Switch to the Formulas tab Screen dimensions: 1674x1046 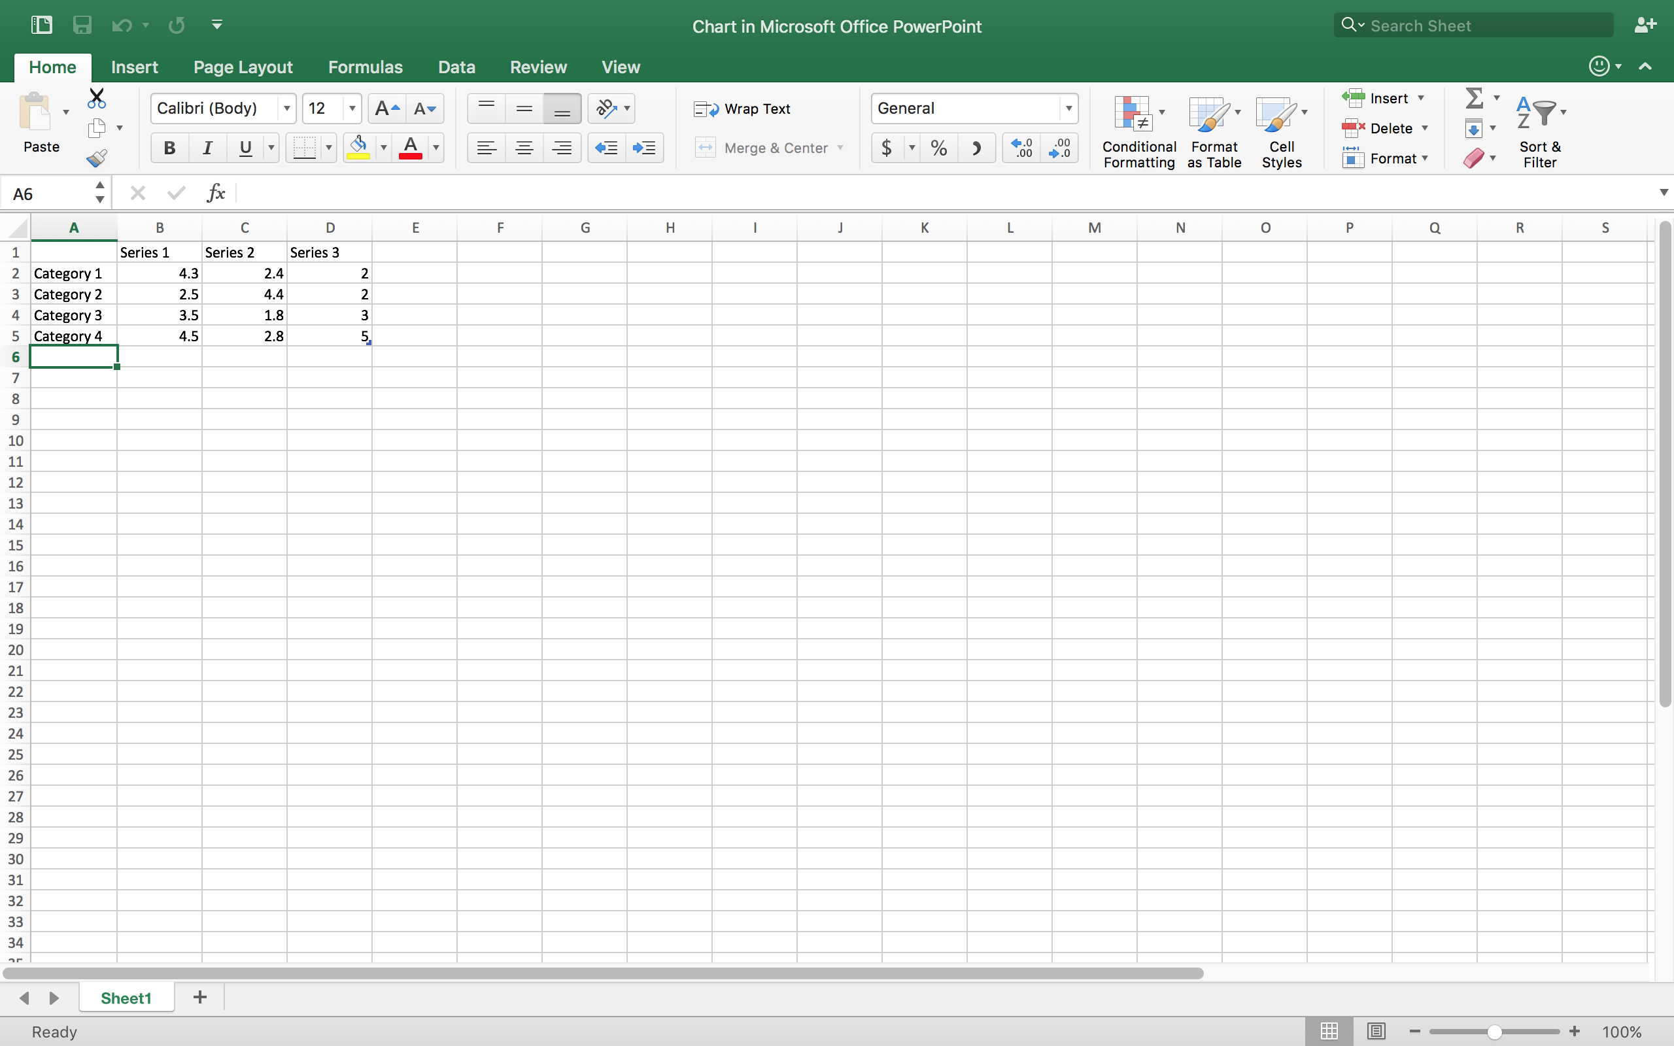(364, 67)
